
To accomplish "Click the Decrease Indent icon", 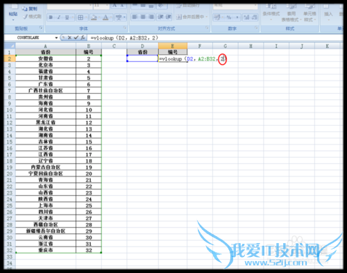I will click(160, 17).
